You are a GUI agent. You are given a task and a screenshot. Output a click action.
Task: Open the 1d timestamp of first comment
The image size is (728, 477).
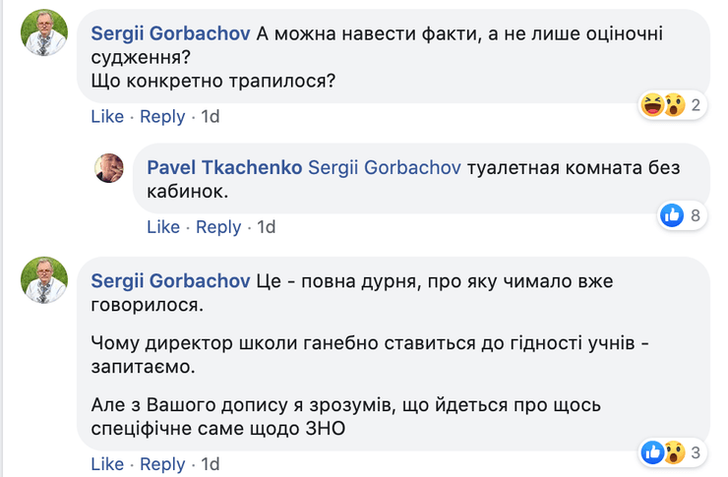(x=211, y=116)
